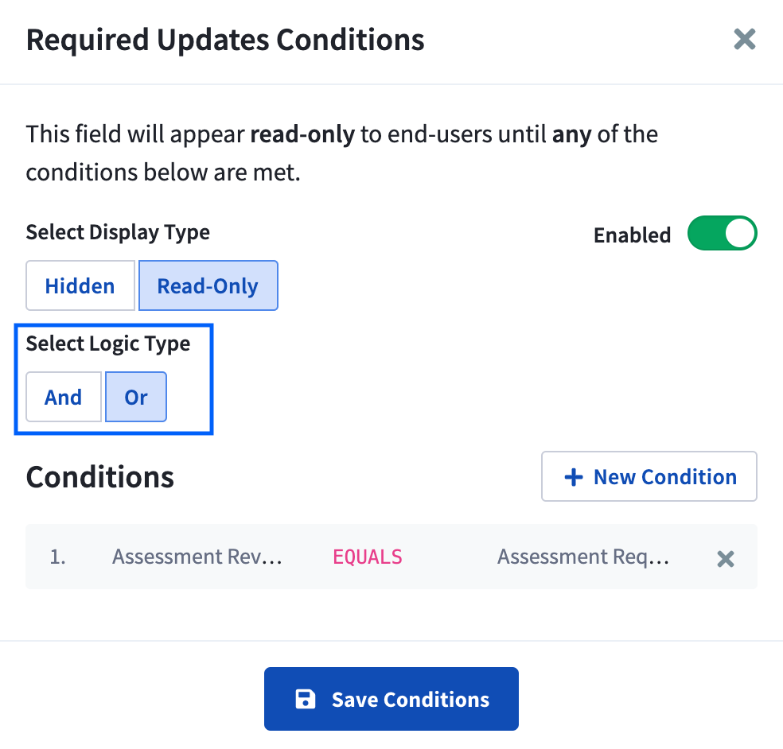
Task: Click the Required Updates Conditions title
Action: coord(225,39)
